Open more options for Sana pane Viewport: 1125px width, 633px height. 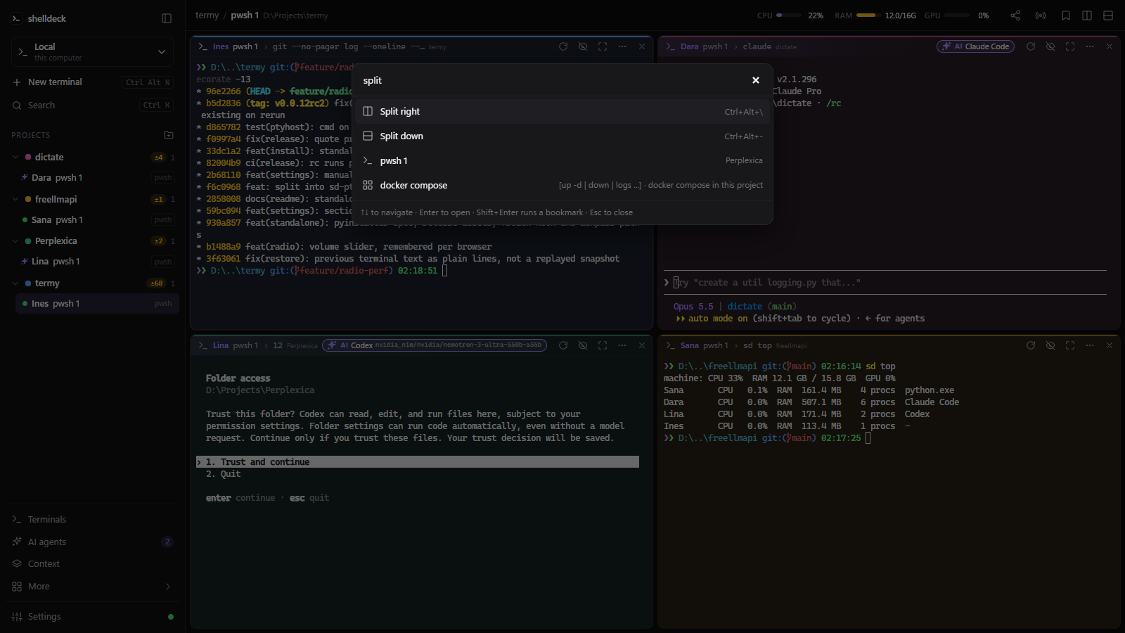[1090, 345]
